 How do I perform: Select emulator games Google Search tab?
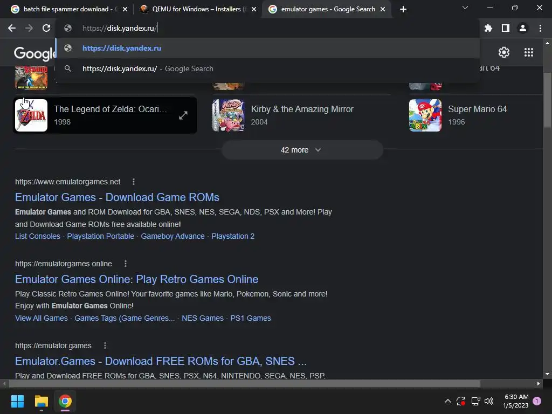pyautogui.click(x=327, y=9)
